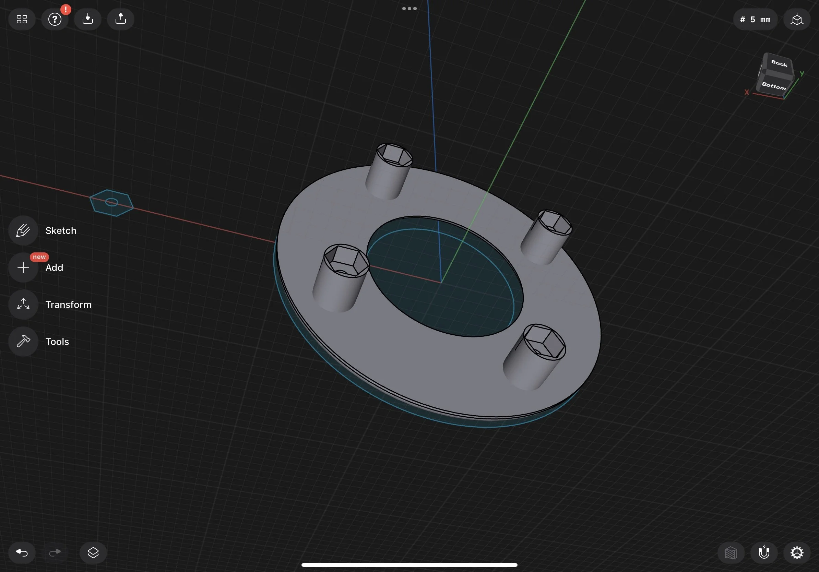Click the Back face of view cube
This screenshot has height=572, width=819.
(x=779, y=64)
